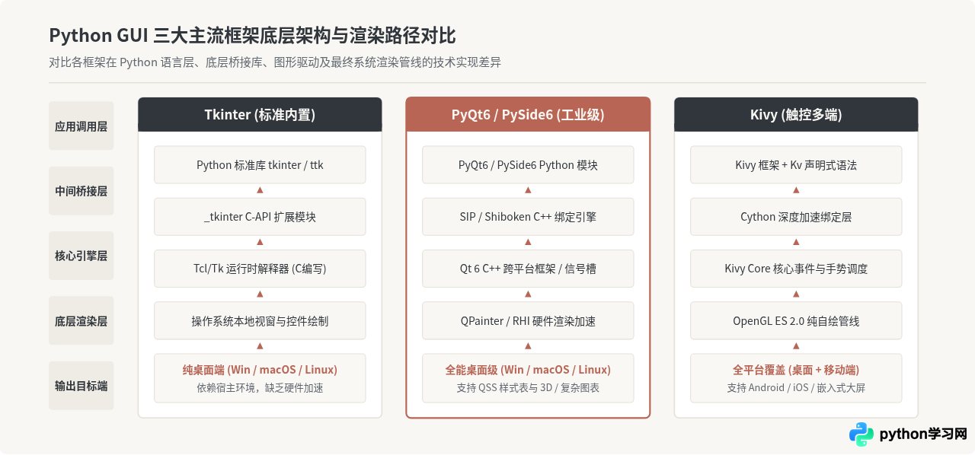Click the PyQt6 / PySide6 (工业级) header

pos(528,115)
